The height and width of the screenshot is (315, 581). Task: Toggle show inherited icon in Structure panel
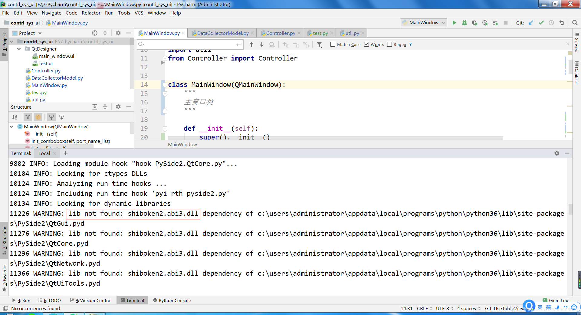click(x=28, y=117)
